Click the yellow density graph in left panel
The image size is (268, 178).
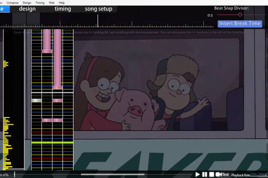pos(8,143)
